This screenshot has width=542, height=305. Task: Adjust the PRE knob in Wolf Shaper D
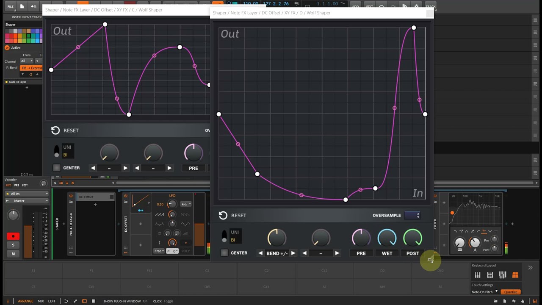point(361,238)
